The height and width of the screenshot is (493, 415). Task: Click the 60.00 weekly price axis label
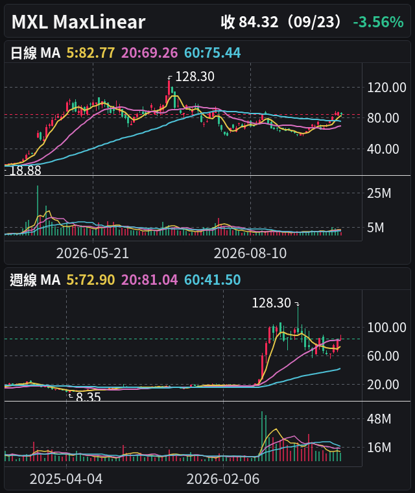pyautogui.click(x=383, y=356)
